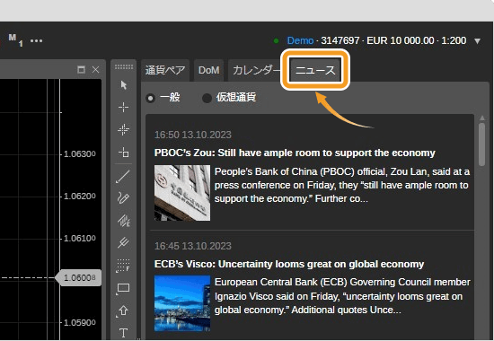Click the 1.05900 price axis label
494x341 pixels.
tap(80, 323)
